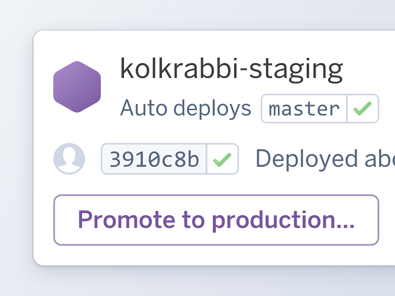
Task: Click the purple hexagon app icon
Action: [x=77, y=87]
